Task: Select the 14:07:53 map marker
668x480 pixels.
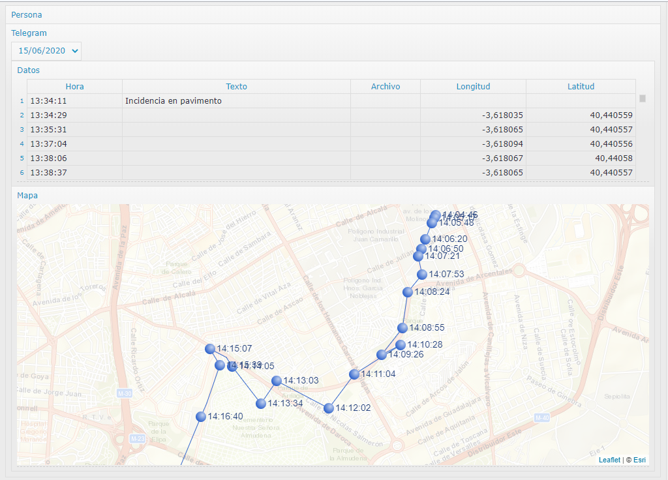Action: 422,275
